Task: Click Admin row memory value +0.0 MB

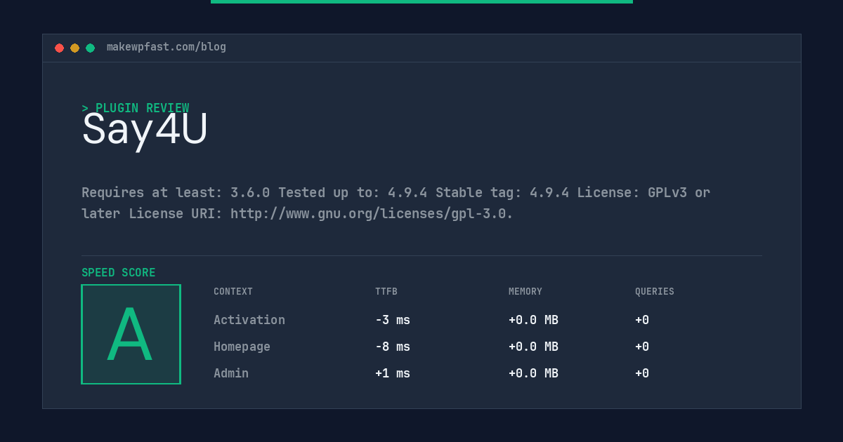Action: pos(534,373)
